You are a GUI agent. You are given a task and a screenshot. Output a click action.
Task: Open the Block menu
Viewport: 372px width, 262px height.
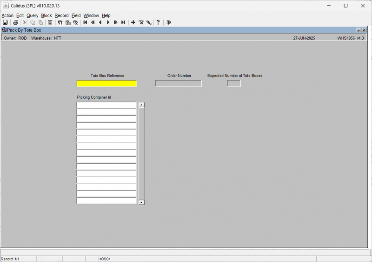(46, 15)
